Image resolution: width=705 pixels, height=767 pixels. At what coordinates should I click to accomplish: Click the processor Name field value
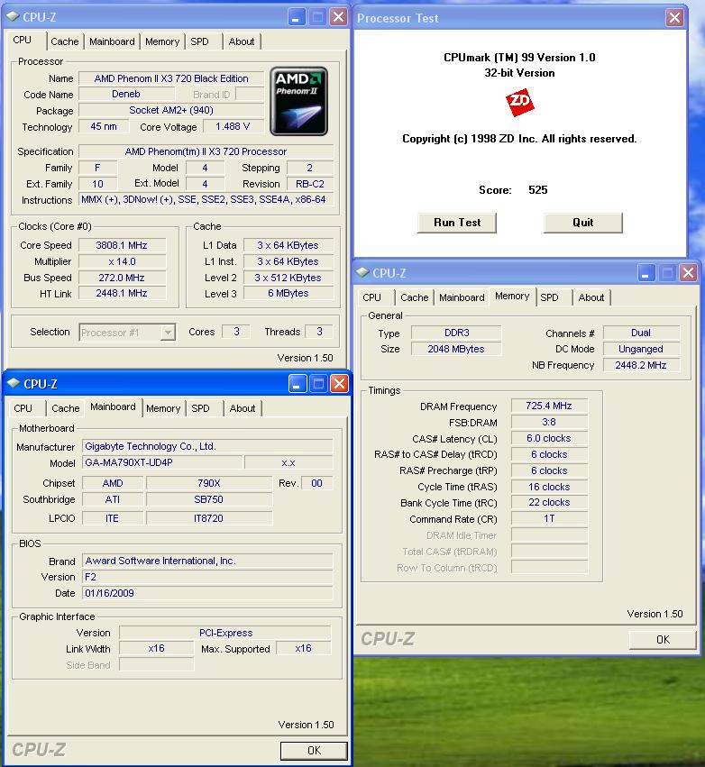[x=171, y=78]
